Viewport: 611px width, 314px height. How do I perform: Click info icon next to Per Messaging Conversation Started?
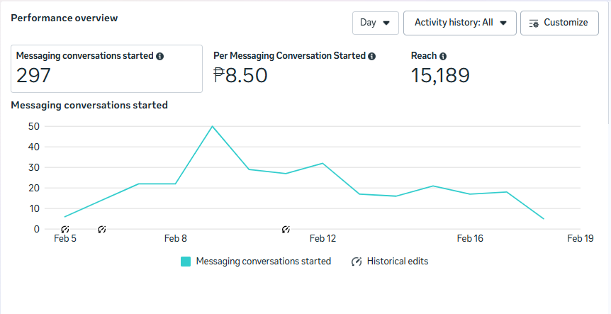click(x=372, y=56)
